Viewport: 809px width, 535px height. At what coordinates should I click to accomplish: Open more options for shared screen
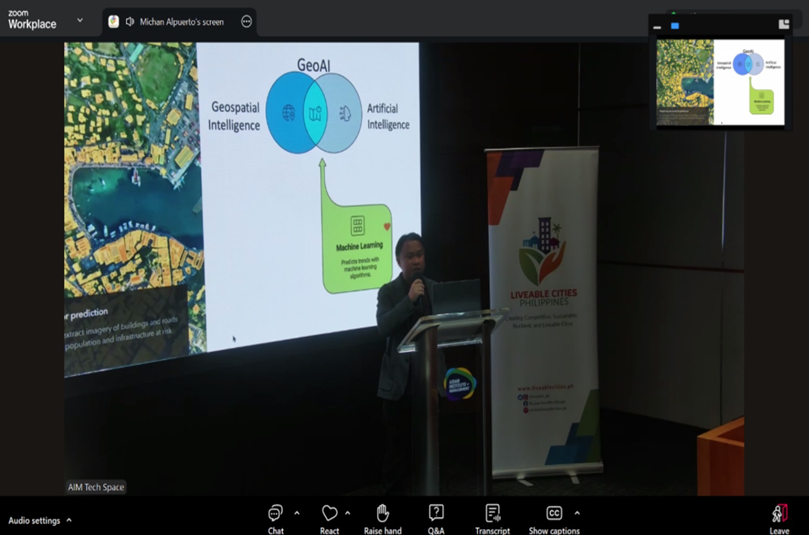click(246, 22)
